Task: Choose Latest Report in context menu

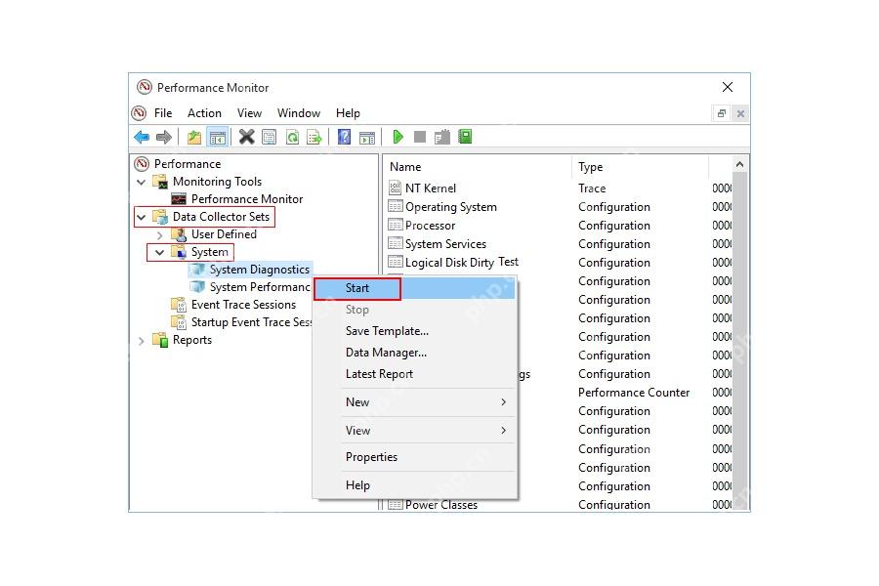Action: [414, 373]
